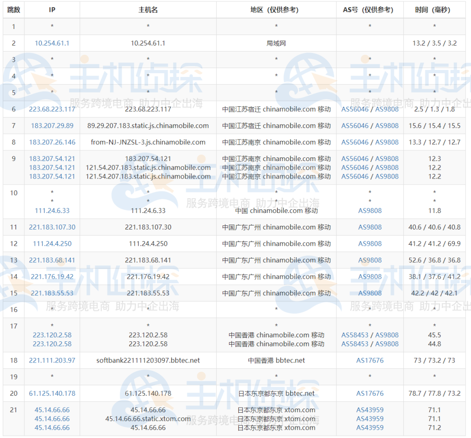This screenshot has height=438, width=471.
Task: Open the AS56046 link in hop 8 row
Action: tap(355, 142)
